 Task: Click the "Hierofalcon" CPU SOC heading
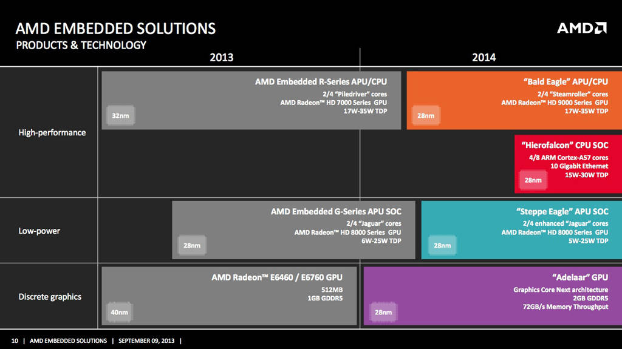pyautogui.click(x=565, y=145)
